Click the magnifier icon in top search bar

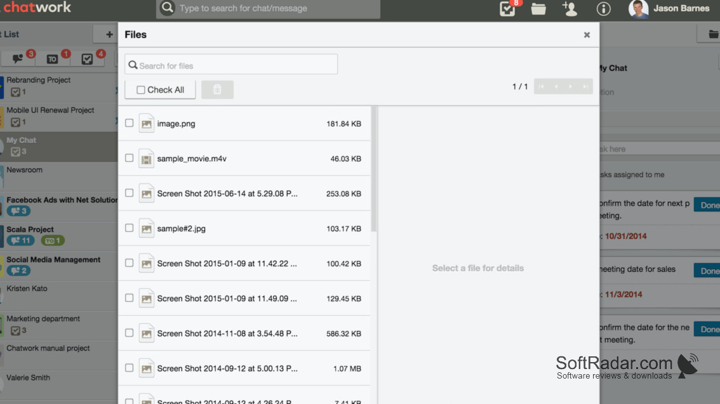coord(168,8)
